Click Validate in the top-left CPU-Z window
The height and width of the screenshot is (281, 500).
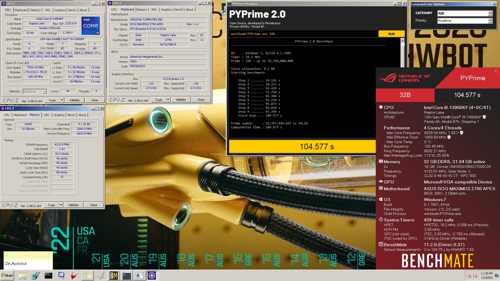tap(74, 100)
